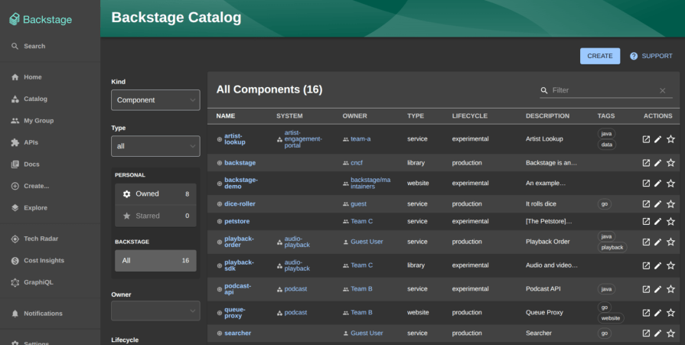Viewport: 685px width, 345px height.
Task: Select the Owned personal filter
Action: pyautogui.click(x=155, y=194)
